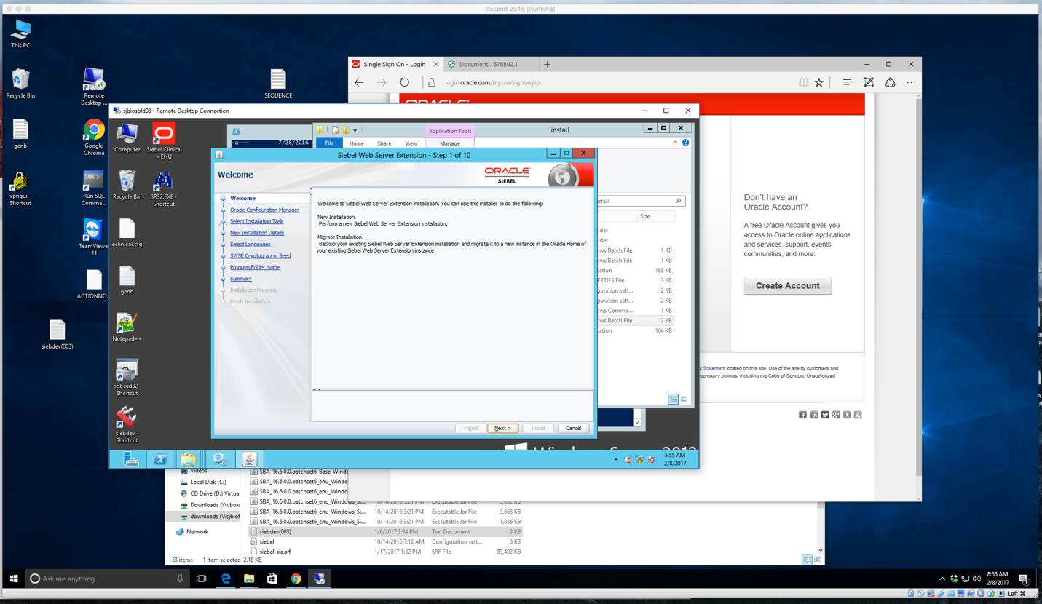The width and height of the screenshot is (1042, 604).
Task: Select Network in the Explorer navigation pane
Action: 197,532
